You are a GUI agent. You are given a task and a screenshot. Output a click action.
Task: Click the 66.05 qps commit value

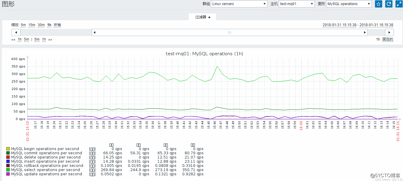point(113,153)
